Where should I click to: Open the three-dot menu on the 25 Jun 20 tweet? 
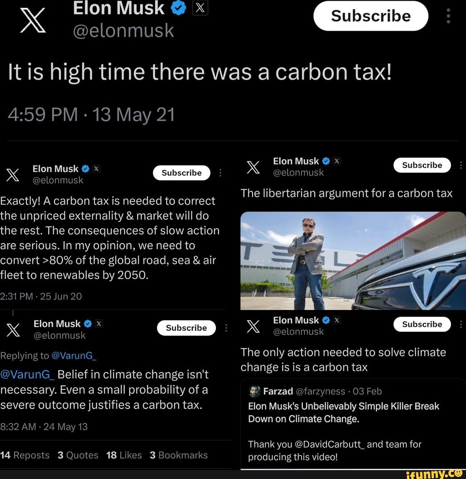(221, 173)
